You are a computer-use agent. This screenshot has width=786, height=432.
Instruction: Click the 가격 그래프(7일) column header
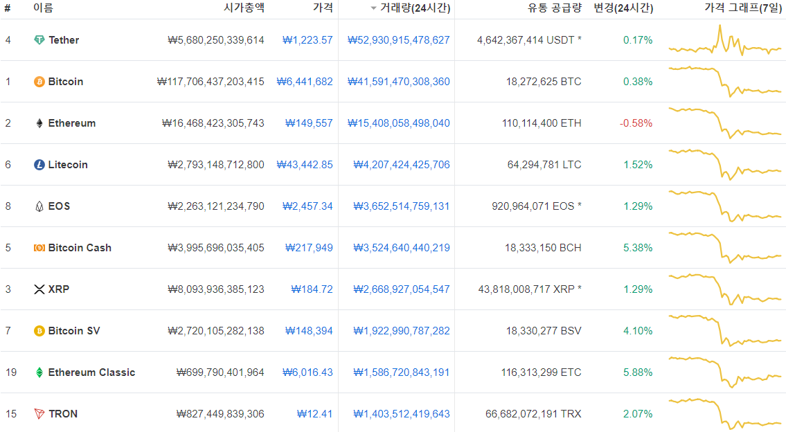pyautogui.click(x=743, y=8)
